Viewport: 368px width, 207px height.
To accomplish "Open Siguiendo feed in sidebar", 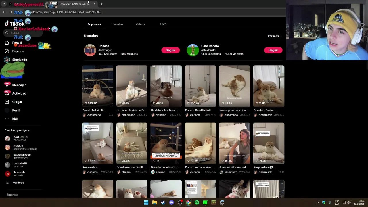I will pos(20,60).
